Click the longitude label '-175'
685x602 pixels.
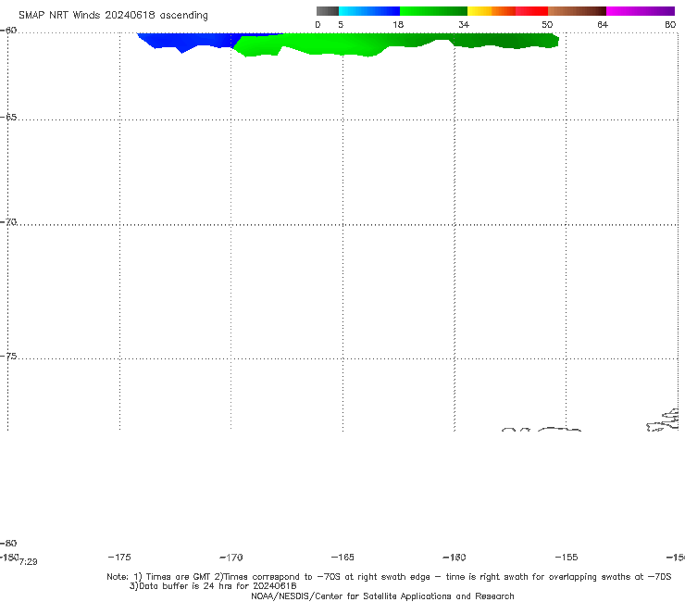[119, 557]
